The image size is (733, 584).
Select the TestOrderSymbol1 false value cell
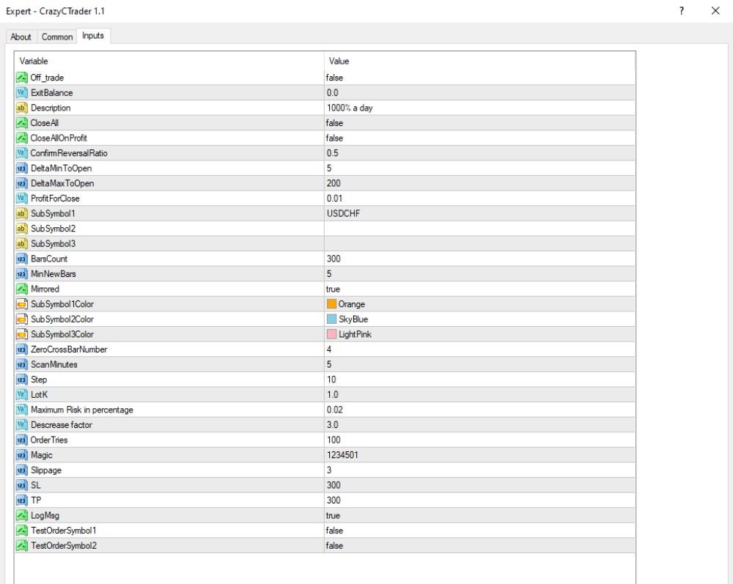479,531
